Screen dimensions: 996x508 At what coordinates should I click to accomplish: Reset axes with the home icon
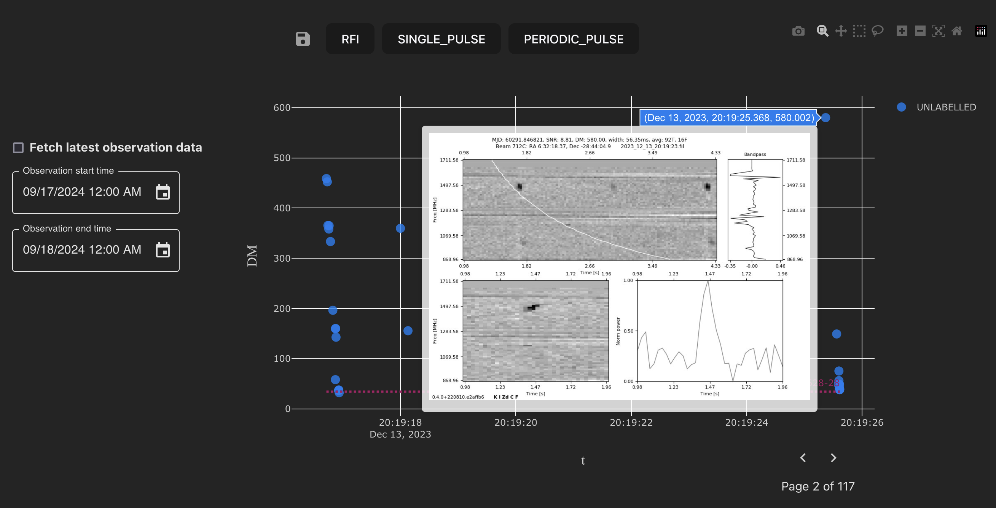(956, 31)
